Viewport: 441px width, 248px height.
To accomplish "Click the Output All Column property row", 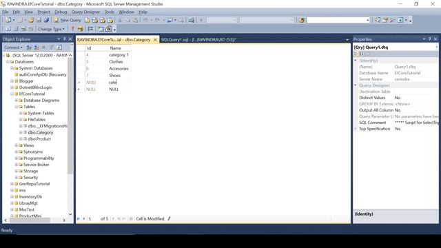I will (398, 110).
